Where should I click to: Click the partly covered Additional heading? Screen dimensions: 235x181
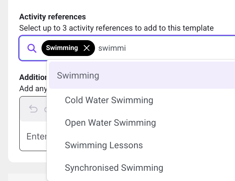tap(33, 77)
